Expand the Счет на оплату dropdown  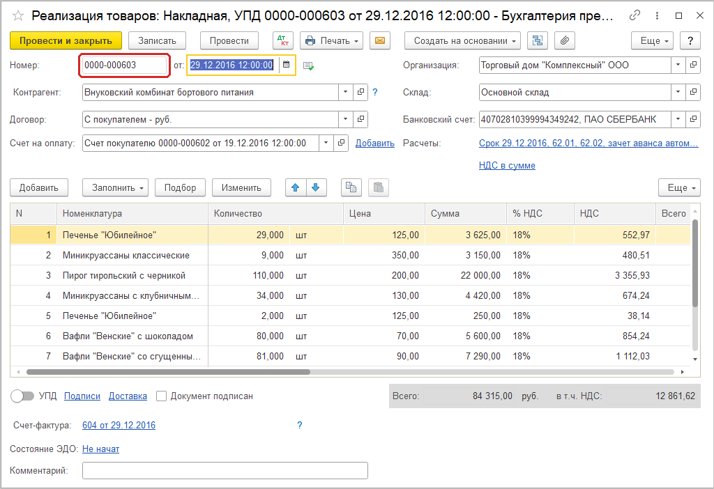(326, 143)
